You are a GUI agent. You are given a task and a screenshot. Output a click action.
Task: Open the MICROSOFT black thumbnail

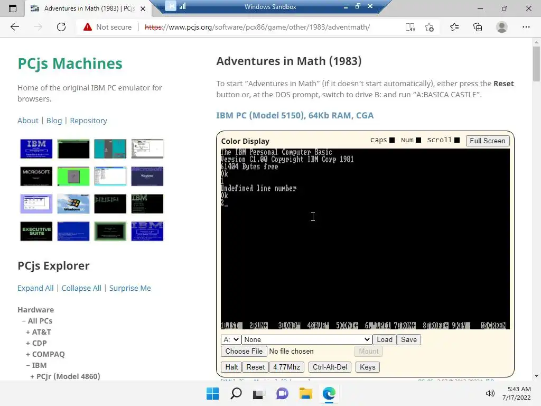[36, 176]
